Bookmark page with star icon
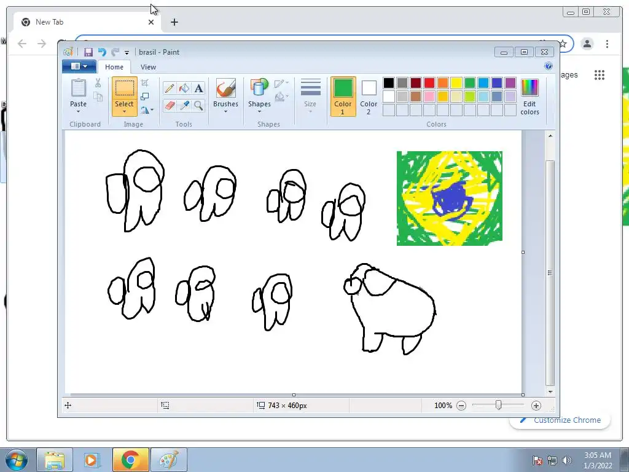The height and width of the screenshot is (472, 629). point(563,44)
